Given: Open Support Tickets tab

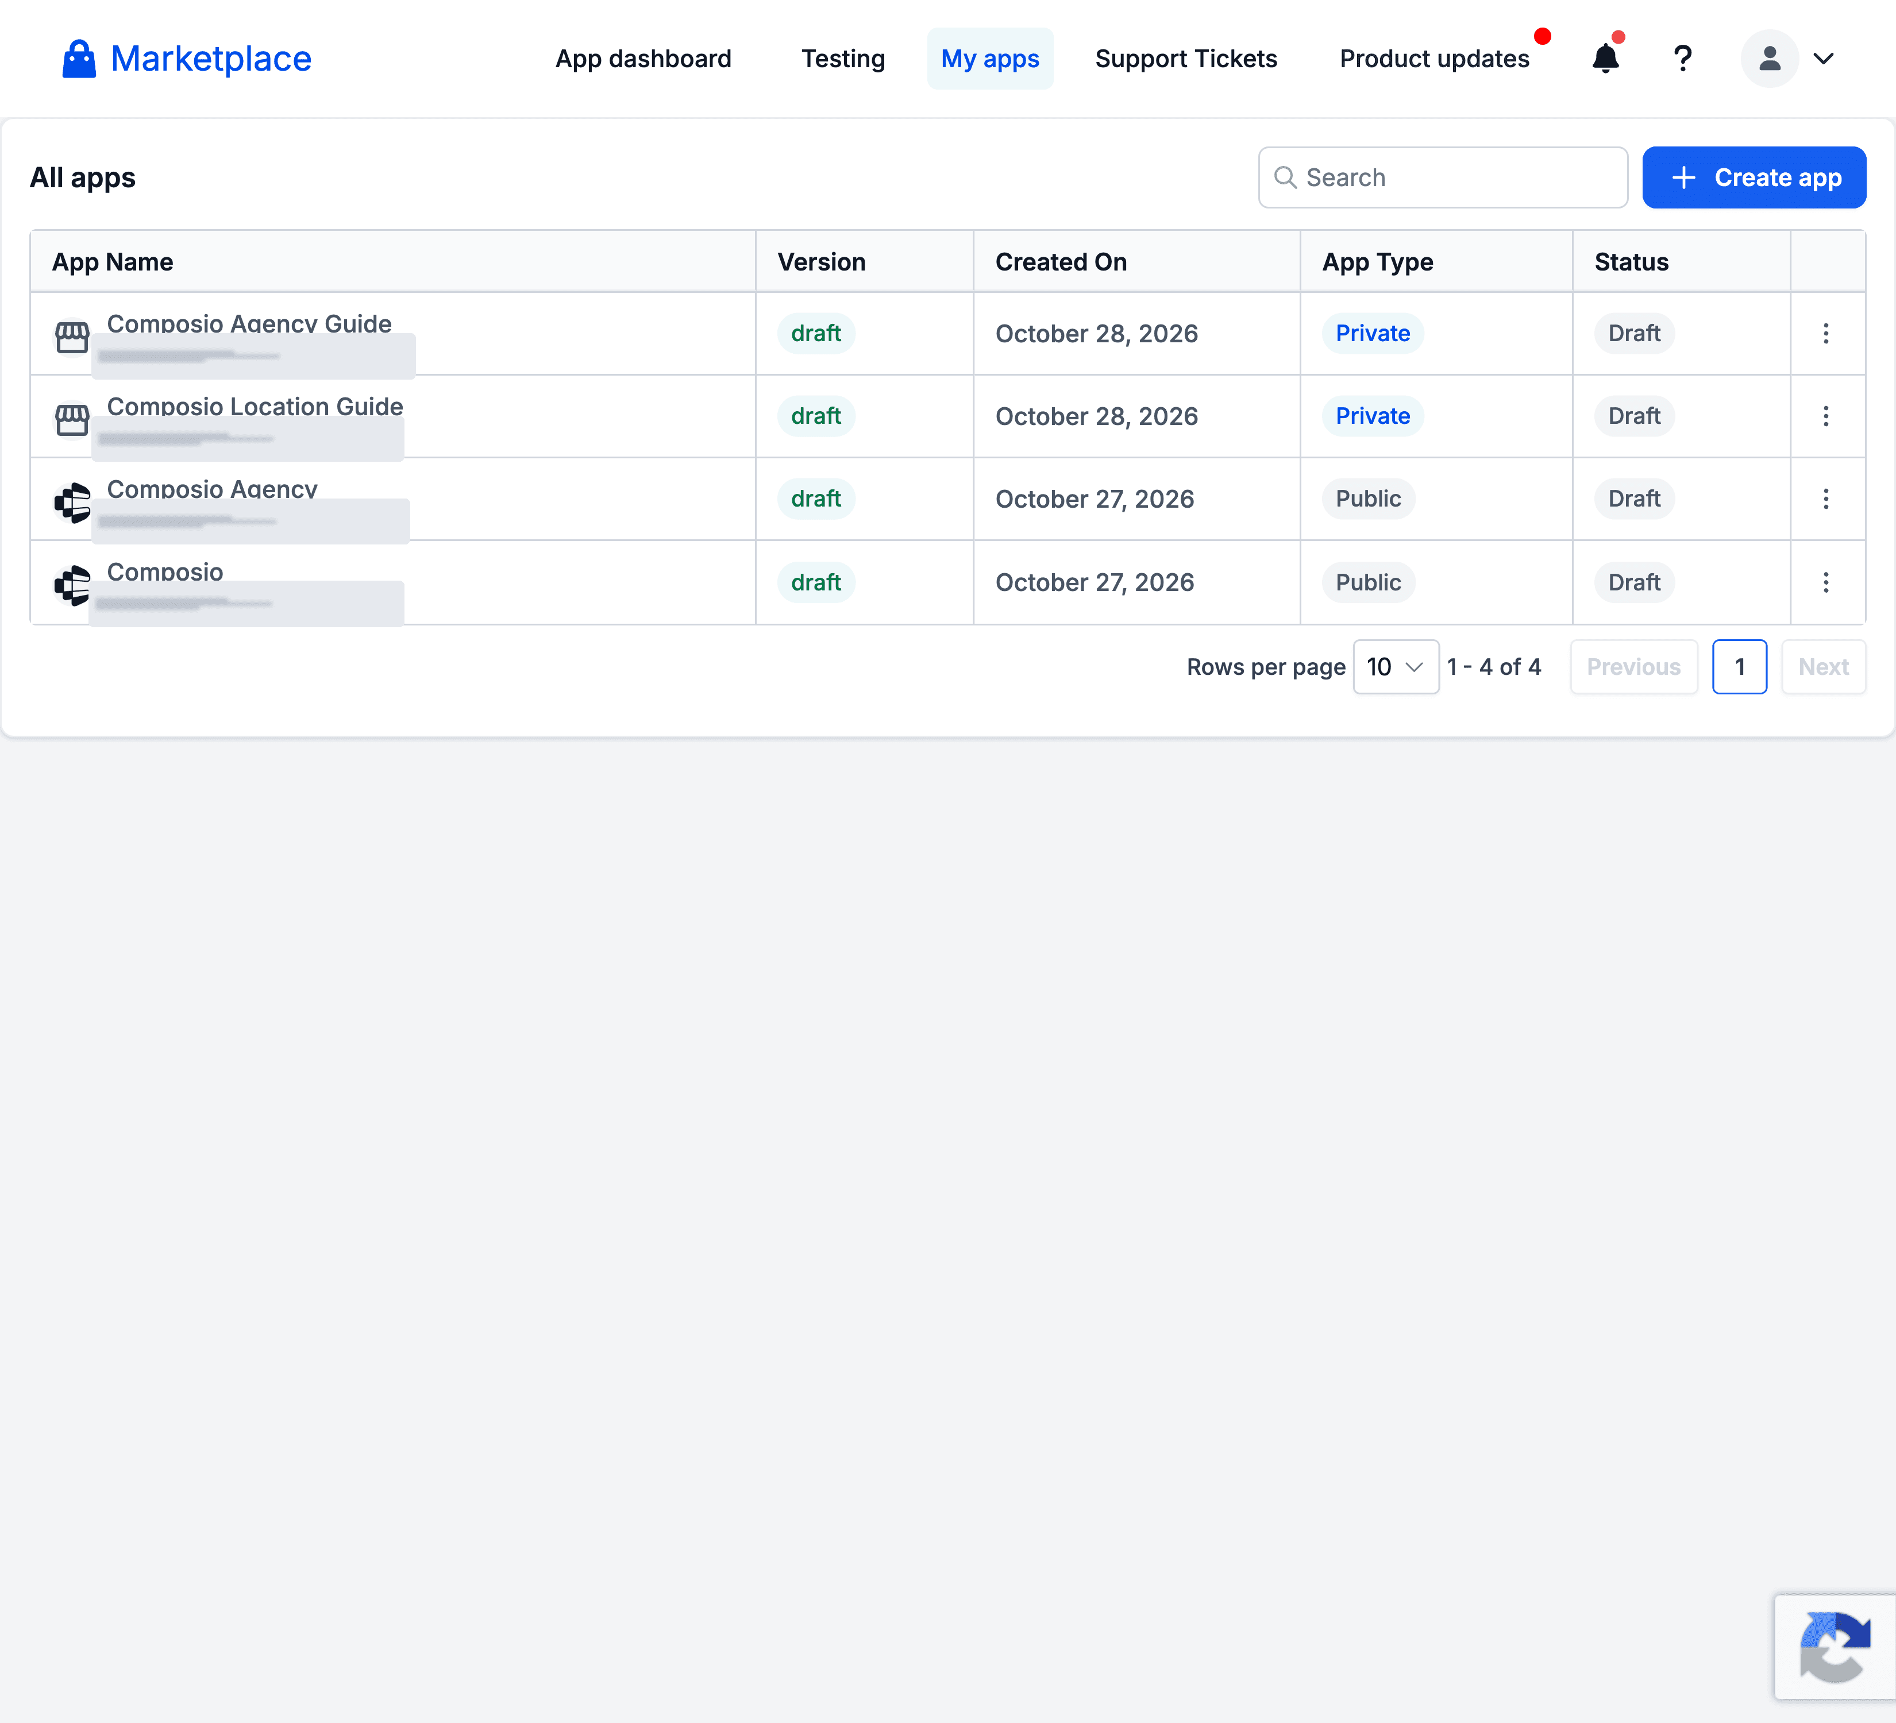Looking at the screenshot, I should [1186, 58].
